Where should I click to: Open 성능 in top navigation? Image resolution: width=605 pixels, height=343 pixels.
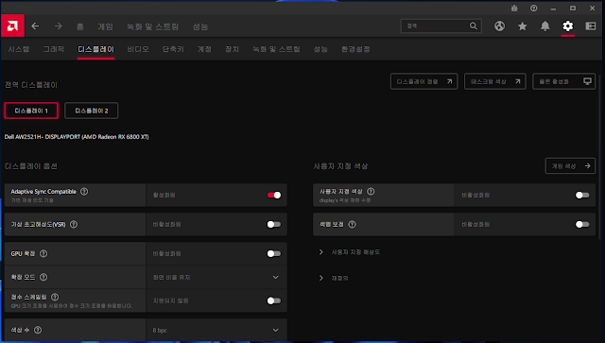click(200, 26)
